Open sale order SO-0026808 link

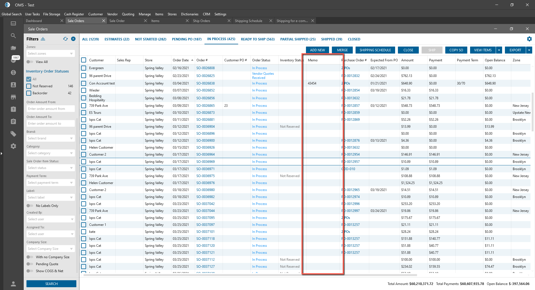click(205, 68)
